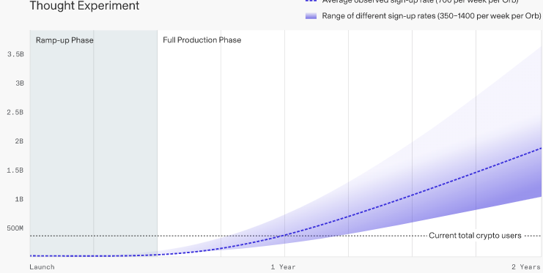Click the 2 Years x-axis label
The height and width of the screenshot is (273, 543).
526,267
